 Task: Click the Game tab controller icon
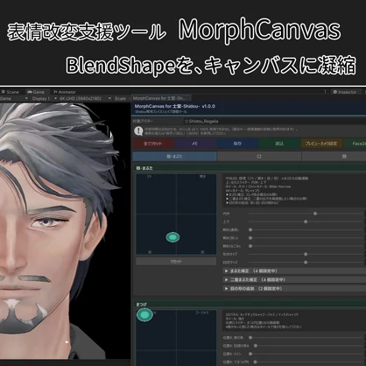(x=30, y=92)
